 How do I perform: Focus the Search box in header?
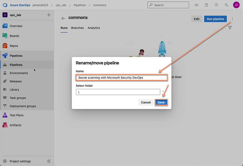tap(168, 5)
